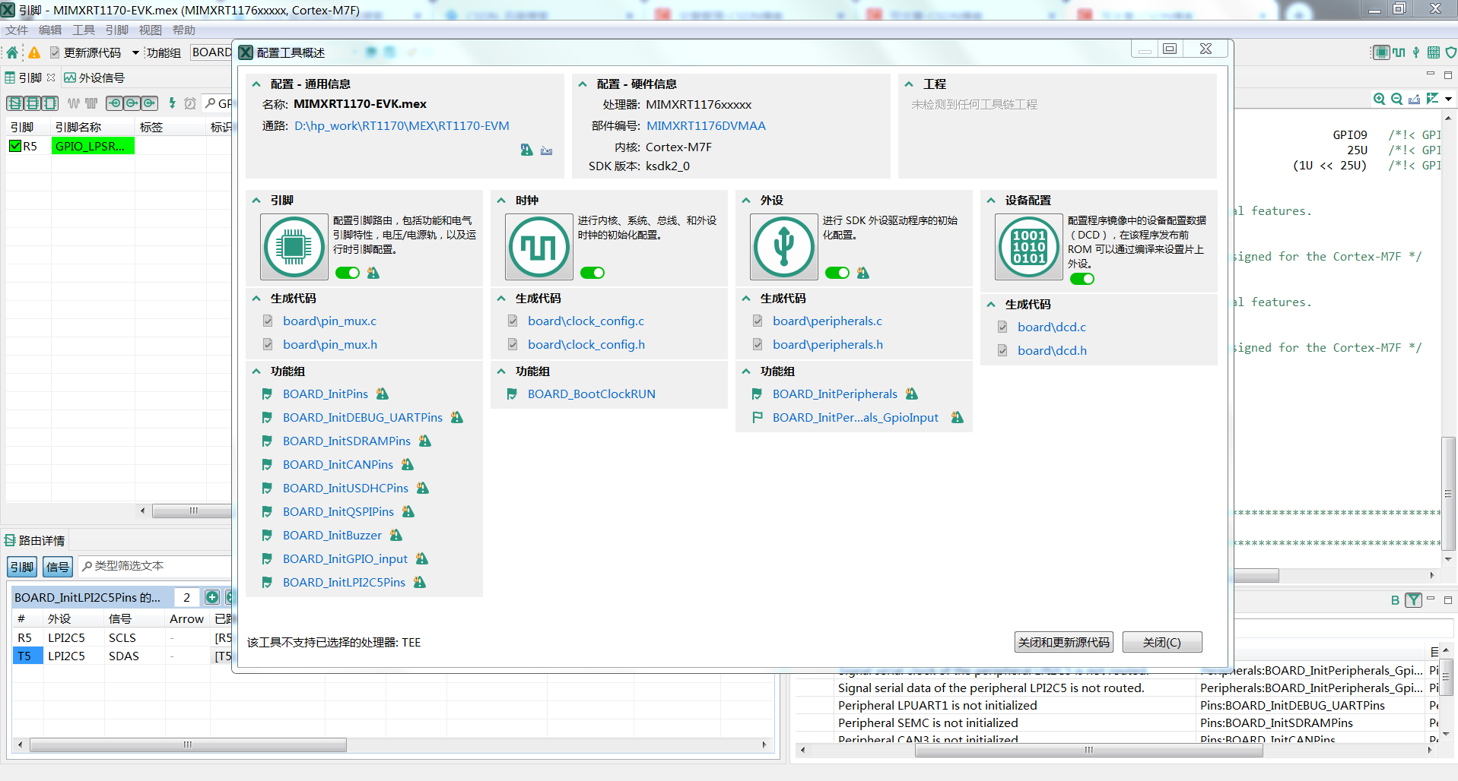Viewport: 1458px width, 781px height.
Task: Click the warning triangle icon in toolbar
Action: coord(34,52)
